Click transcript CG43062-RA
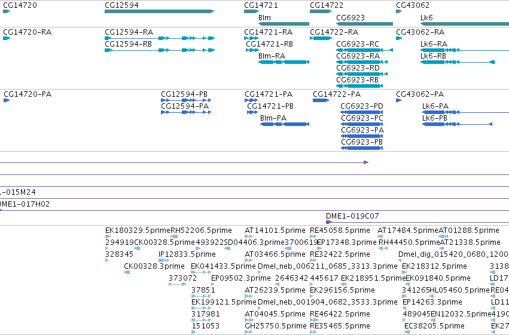Screen dimensions: 509x335 click(x=399, y=38)
